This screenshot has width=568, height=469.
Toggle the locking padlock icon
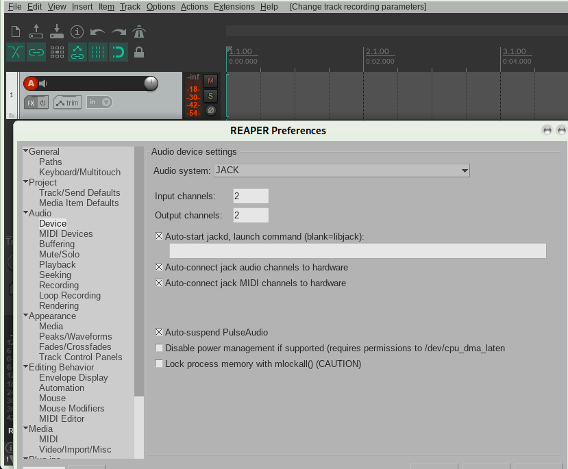(x=139, y=52)
